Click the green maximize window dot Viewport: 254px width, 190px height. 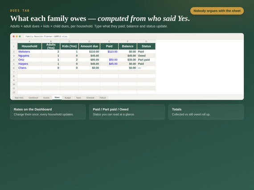(20, 36)
